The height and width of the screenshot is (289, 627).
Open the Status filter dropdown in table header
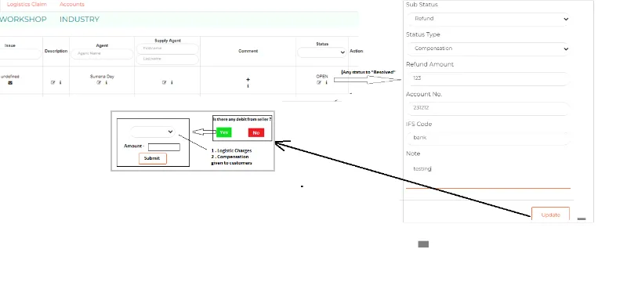pos(322,52)
